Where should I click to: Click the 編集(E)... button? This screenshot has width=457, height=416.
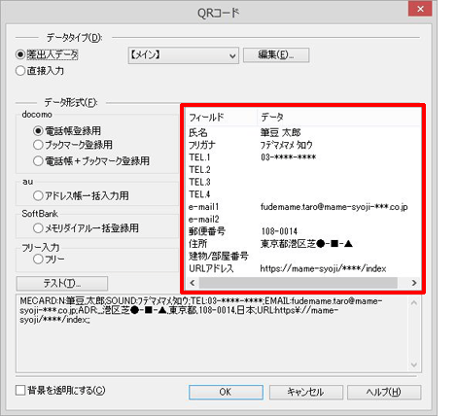pyautogui.click(x=276, y=54)
